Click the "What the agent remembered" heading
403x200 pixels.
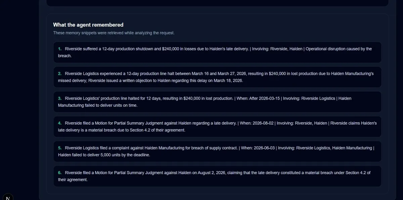88,25
